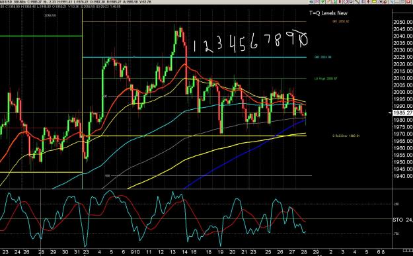Click the 1940.00 price axis label
This screenshot has height=256, width=413.
pos(402,176)
